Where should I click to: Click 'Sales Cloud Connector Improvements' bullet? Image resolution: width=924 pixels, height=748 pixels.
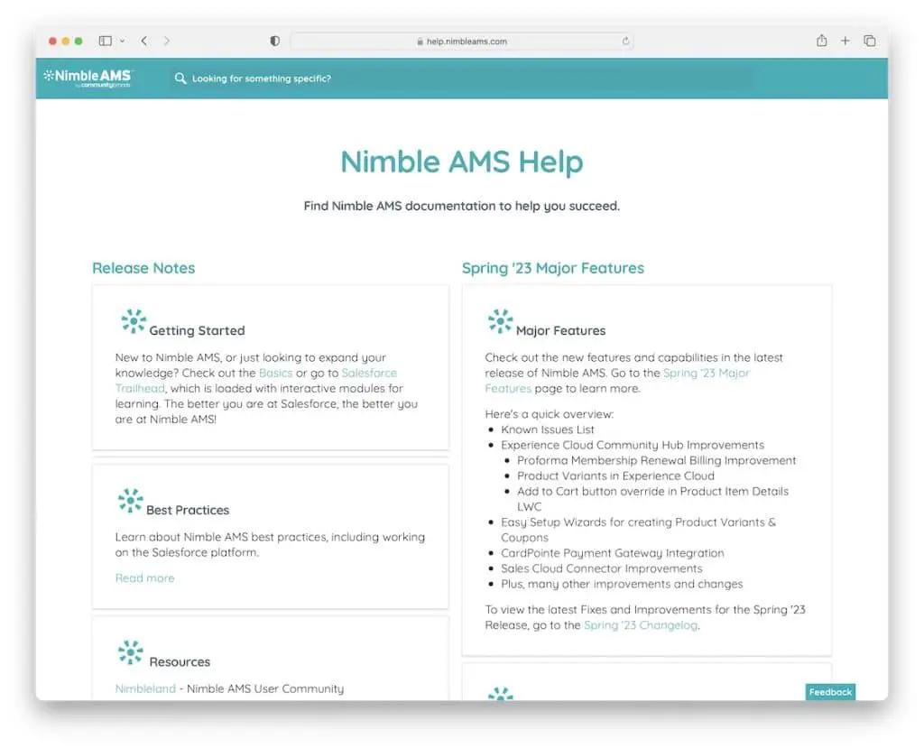(x=602, y=568)
